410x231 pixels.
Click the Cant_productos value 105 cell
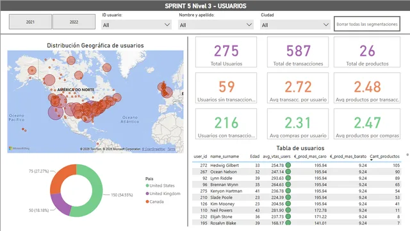(396, 166)
